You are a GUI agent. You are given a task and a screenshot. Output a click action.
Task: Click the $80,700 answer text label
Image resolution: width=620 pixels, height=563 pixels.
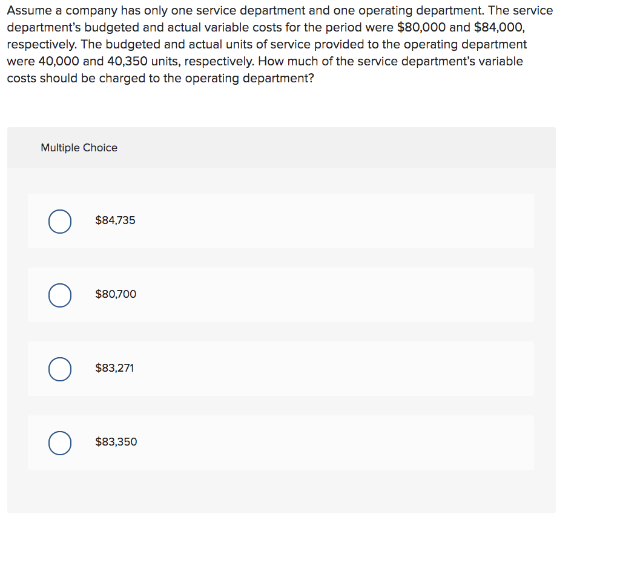click(116, 294)
